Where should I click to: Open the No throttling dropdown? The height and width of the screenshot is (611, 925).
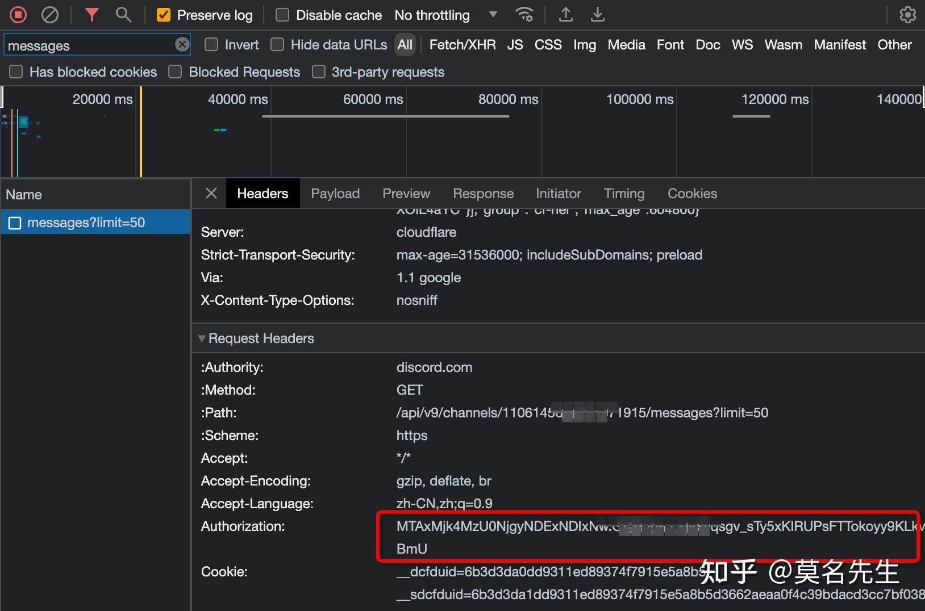[446, 15]
